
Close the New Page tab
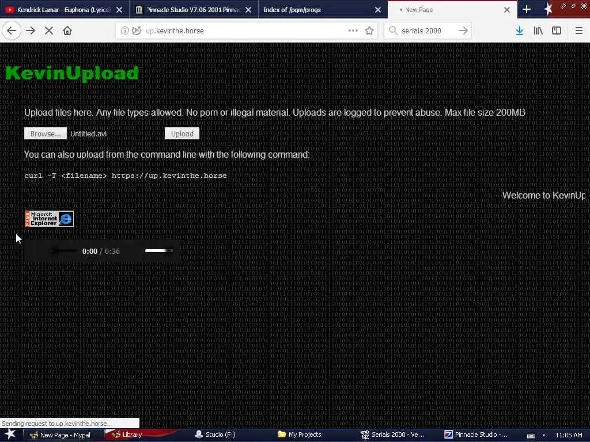507,10
